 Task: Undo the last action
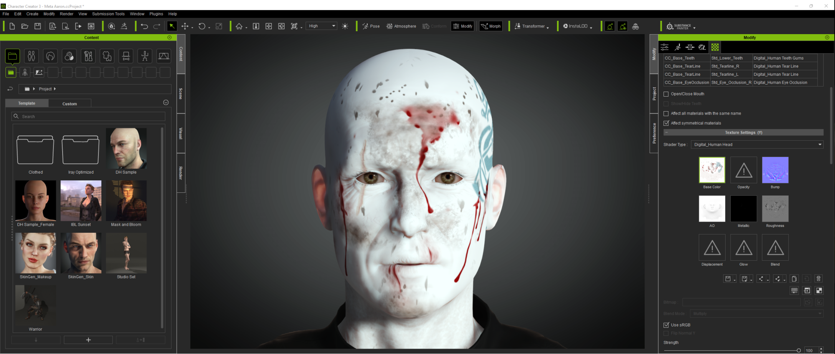[x=144, y=26]
